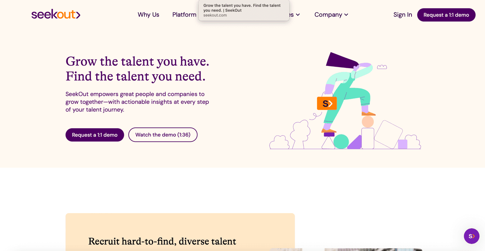This screenshot has height=251, width=485.
Task: Click the Sign In link
Action: coord(403,15)
